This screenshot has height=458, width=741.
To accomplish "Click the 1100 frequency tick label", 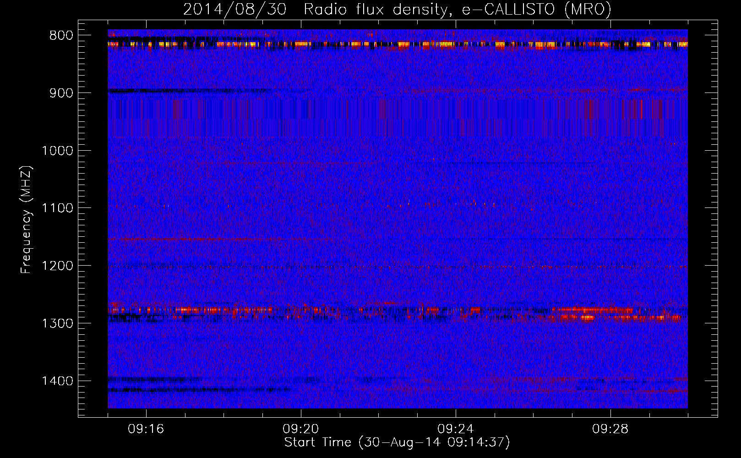I will [57, 208].
